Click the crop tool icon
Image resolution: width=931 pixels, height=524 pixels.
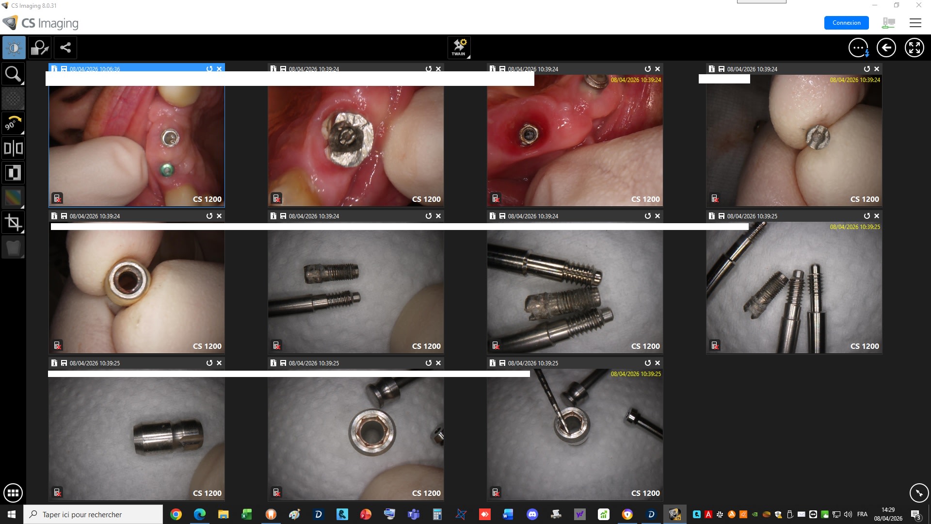pyautogui.click(x=13, y=223)
